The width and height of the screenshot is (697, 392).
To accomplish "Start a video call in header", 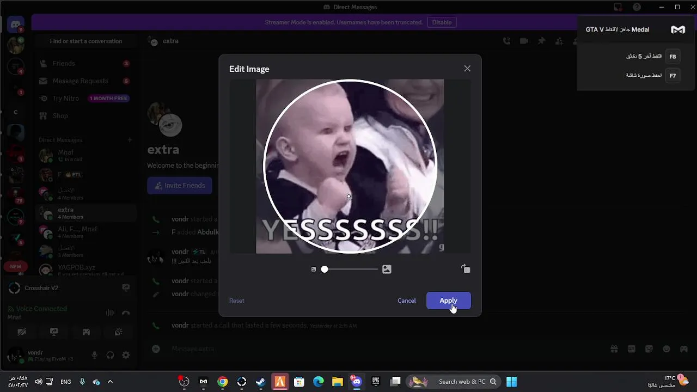I will [524, 41].
